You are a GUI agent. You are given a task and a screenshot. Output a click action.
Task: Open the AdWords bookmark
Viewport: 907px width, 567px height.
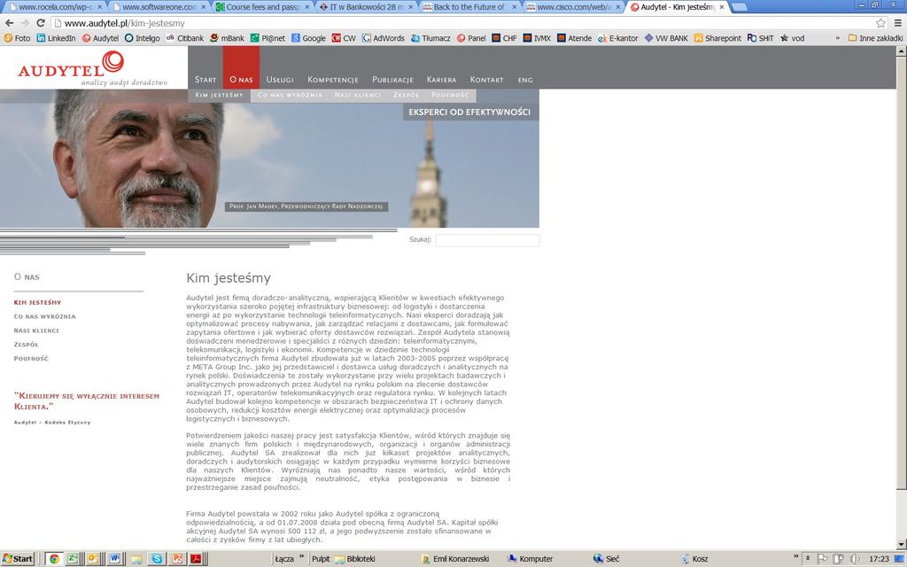coord(383,38)
